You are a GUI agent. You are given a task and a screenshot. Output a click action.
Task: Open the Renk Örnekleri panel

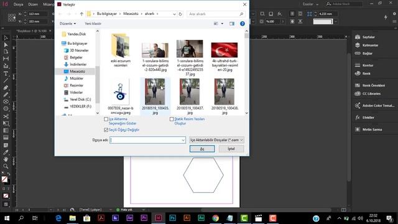tap(370, 85)
